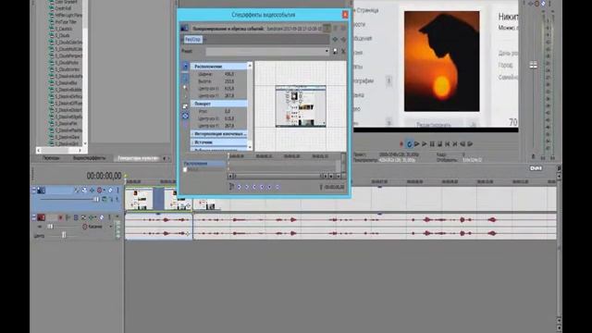The height and width of the screenshot is (333, 592).
Task: Click the main timecode display 00:00:00,00
Action: point(105,176)
